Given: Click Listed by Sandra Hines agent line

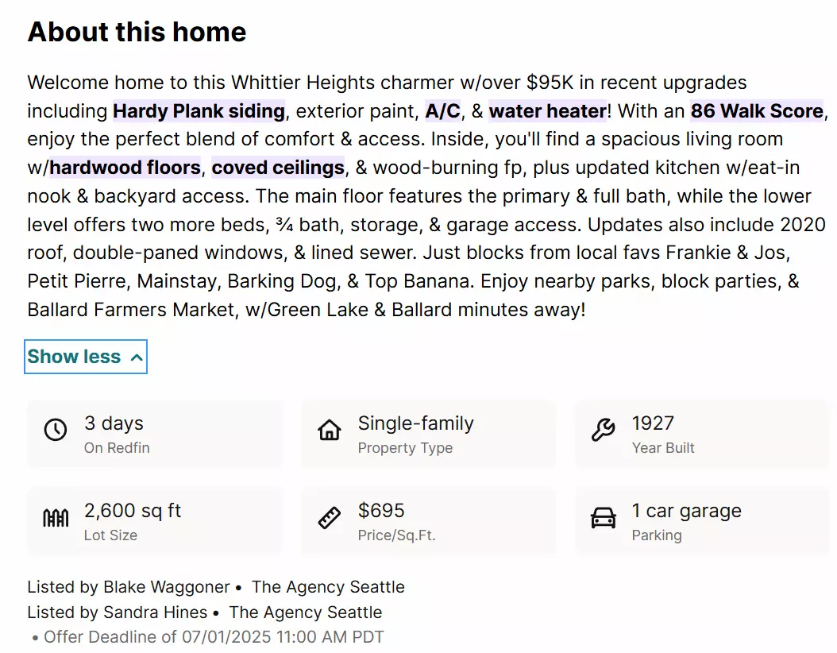Looking at the screenshot, I should pyautogui.click(x=205, y=612).
